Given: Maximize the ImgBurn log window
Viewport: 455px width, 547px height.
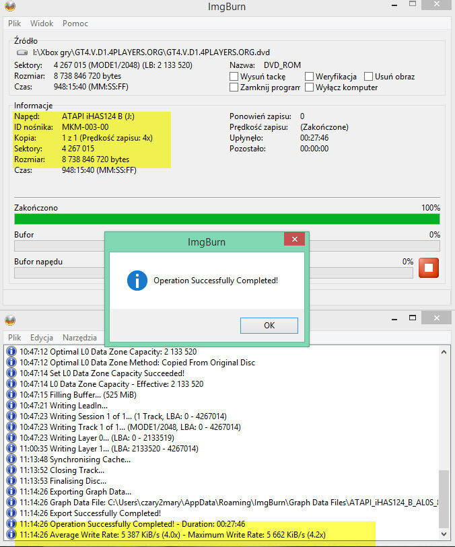Looking at the screenshot, I should (413, 318).
